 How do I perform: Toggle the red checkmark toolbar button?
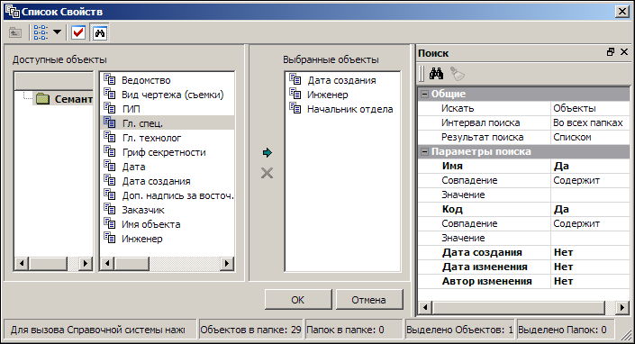(78, 32)
